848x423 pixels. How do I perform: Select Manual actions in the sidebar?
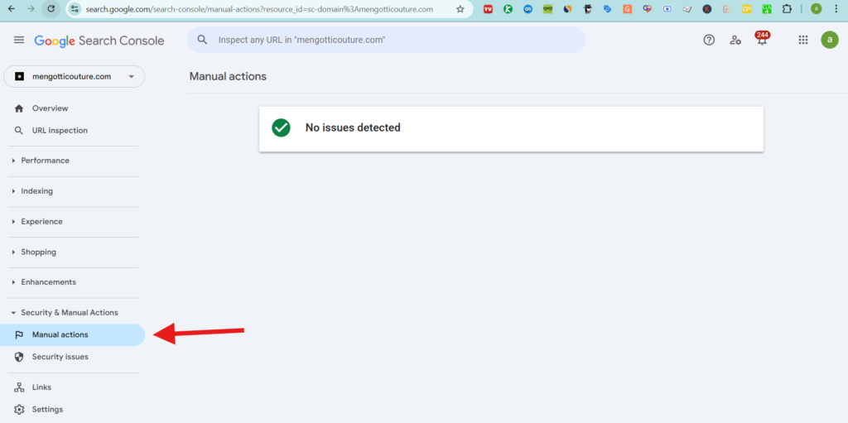click(x=73, y=334)
